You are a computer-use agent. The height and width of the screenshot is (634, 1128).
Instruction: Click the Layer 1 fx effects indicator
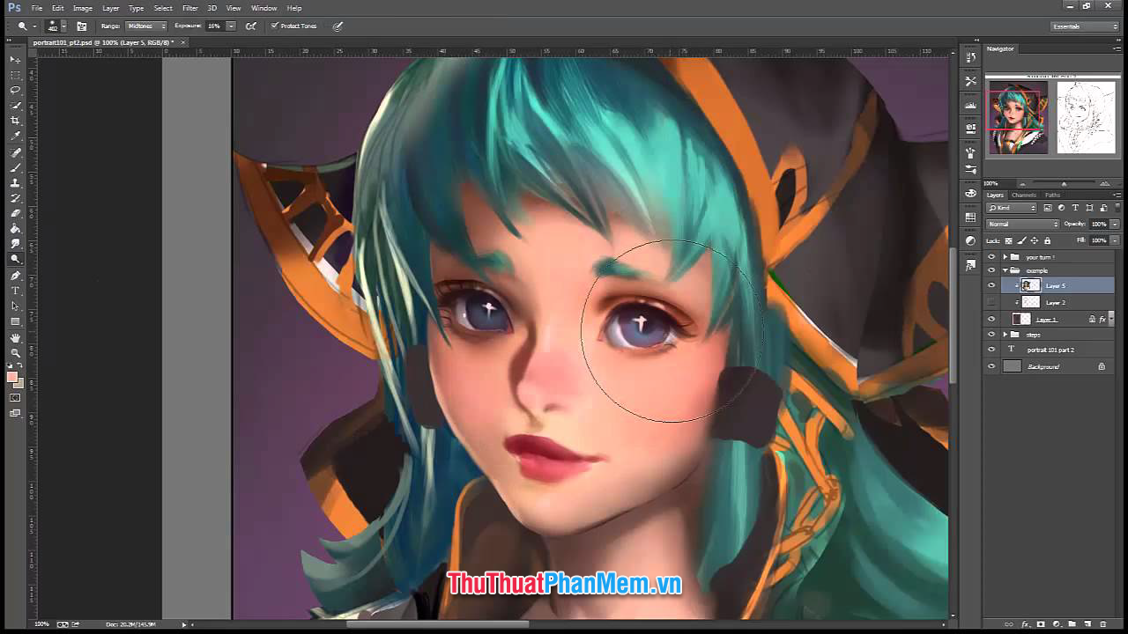(x=1102, y=319)
